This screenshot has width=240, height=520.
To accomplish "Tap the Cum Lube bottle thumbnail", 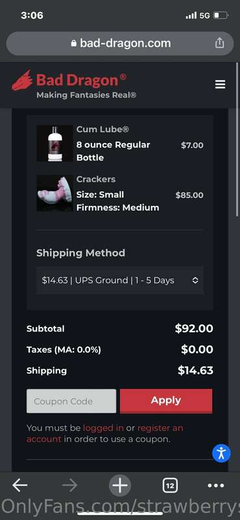I will coord(54,143).
